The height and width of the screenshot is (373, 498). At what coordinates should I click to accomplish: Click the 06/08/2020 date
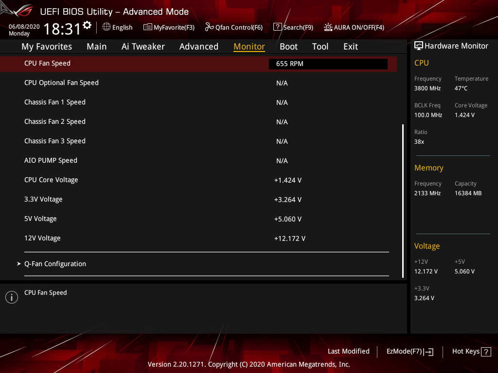coord(24,27)
